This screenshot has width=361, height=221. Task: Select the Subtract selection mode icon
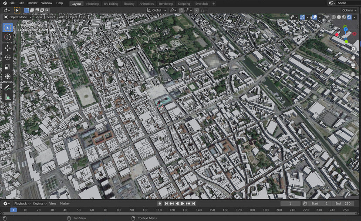(37, 10)
